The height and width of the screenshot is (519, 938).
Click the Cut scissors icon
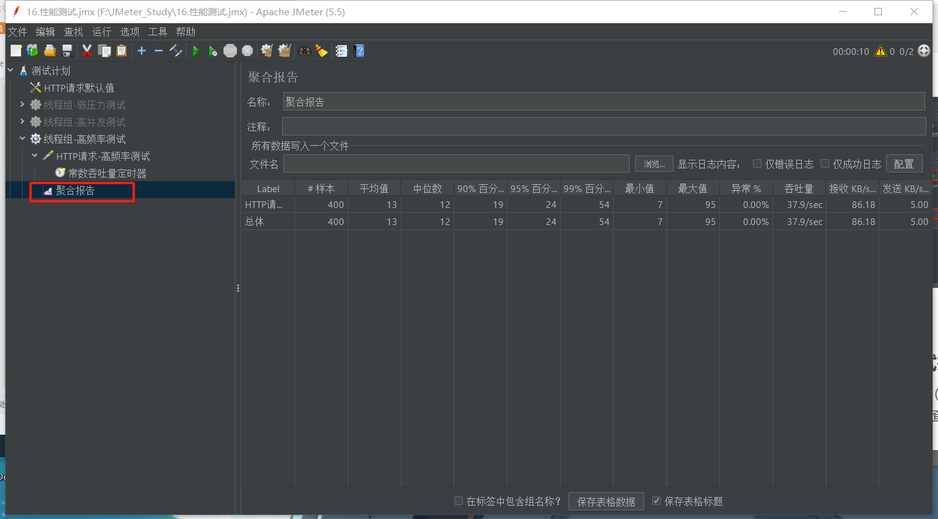(x=87, y=51)
